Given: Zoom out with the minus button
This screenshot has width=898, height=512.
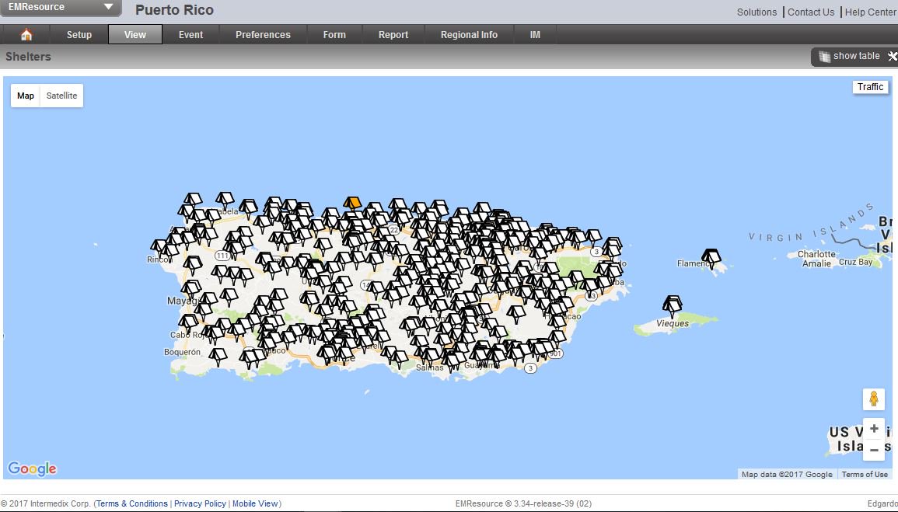Looking at the screenshot, I should tap(874, 450).
